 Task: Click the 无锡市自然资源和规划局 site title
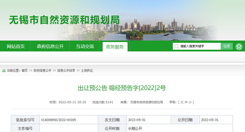point(64,20)
